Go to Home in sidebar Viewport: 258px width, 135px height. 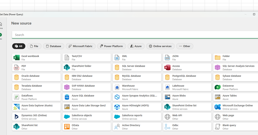point(1,25)
